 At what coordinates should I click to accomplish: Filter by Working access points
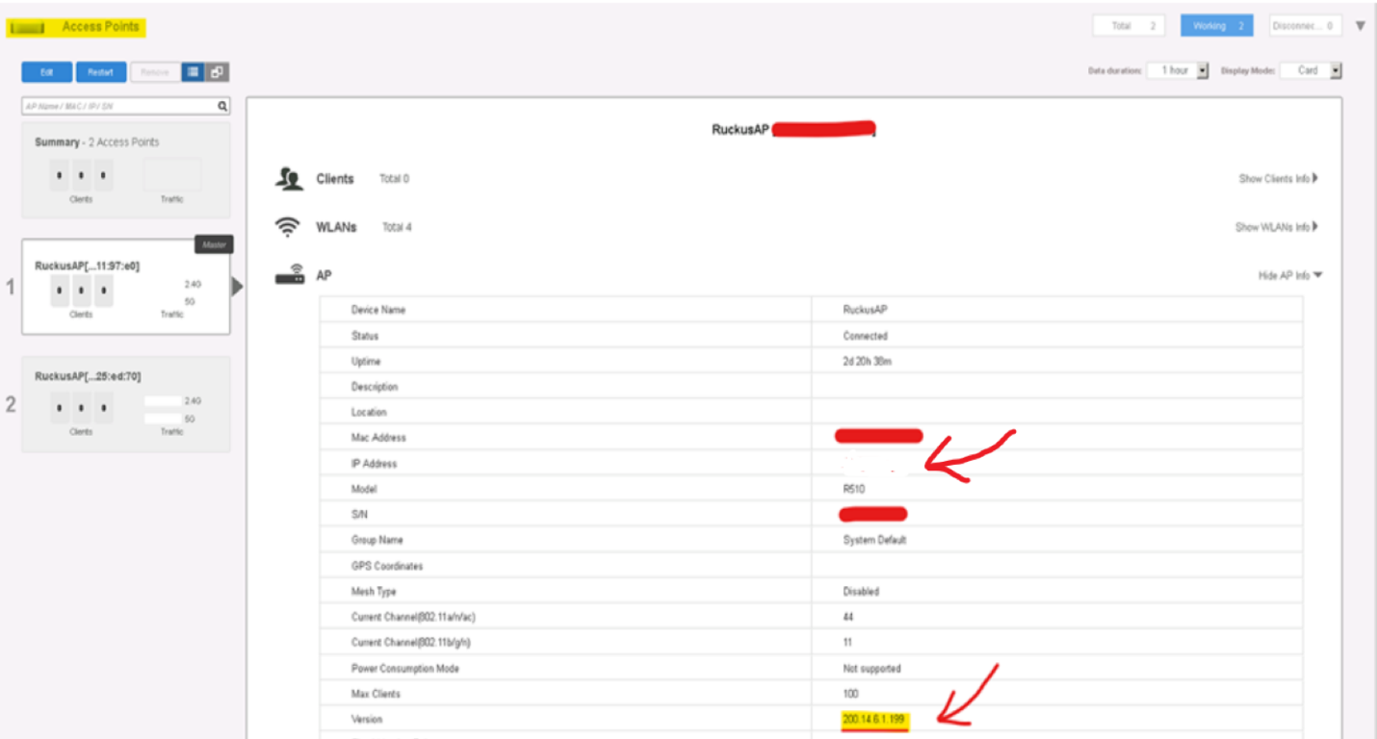tap(1217, 26)
